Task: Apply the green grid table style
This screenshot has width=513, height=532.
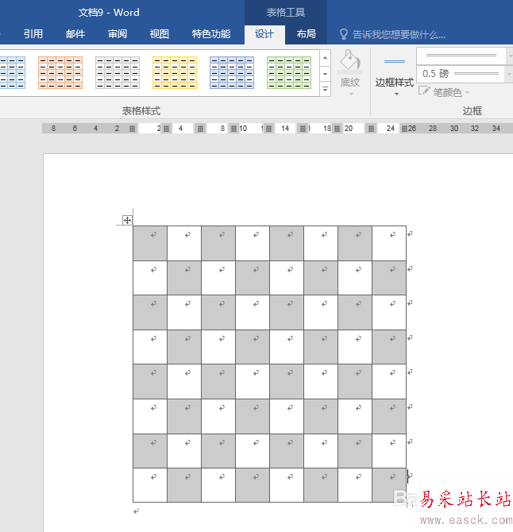Action: pyautogui.click(x=289, y=72)
